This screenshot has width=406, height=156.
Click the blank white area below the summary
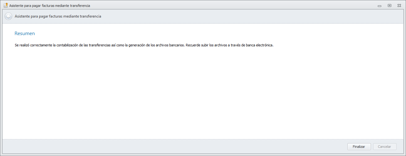(x=200, y=94)
